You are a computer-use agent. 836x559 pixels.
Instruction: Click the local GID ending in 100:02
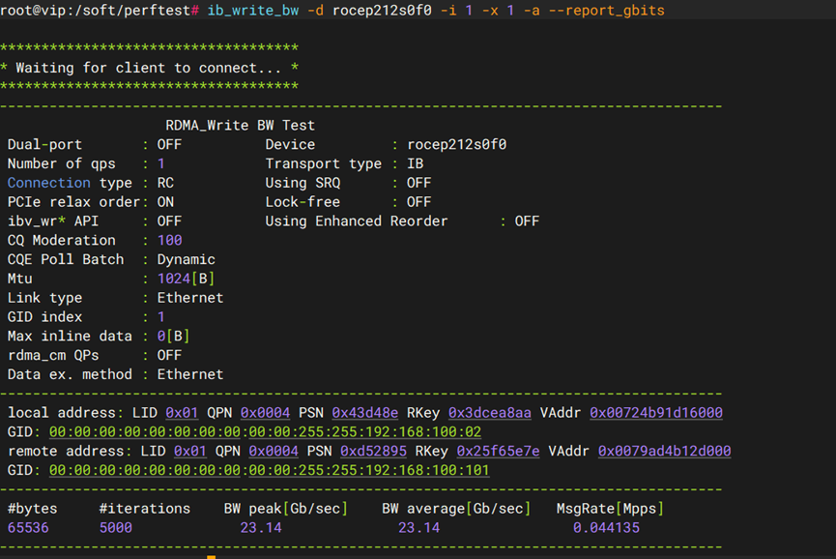point(265,432)
